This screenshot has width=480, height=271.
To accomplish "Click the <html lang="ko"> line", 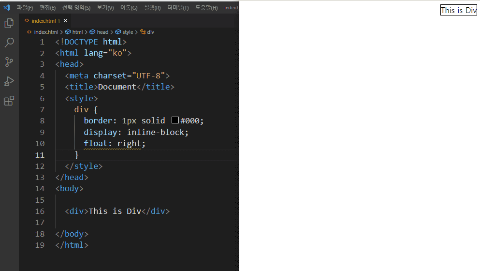I will (93, 53).
